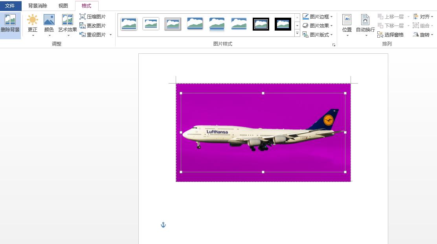Open 图片版式 picture layout menu

click(x=318, y=35)
